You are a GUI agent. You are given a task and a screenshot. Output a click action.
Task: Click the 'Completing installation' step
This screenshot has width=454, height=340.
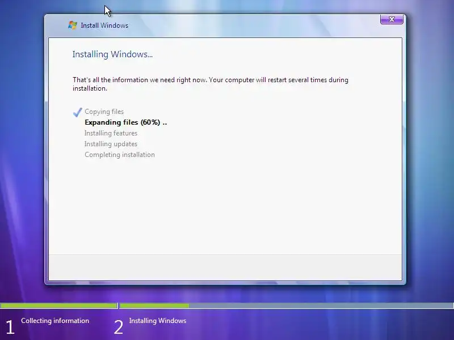coord(120,155)
